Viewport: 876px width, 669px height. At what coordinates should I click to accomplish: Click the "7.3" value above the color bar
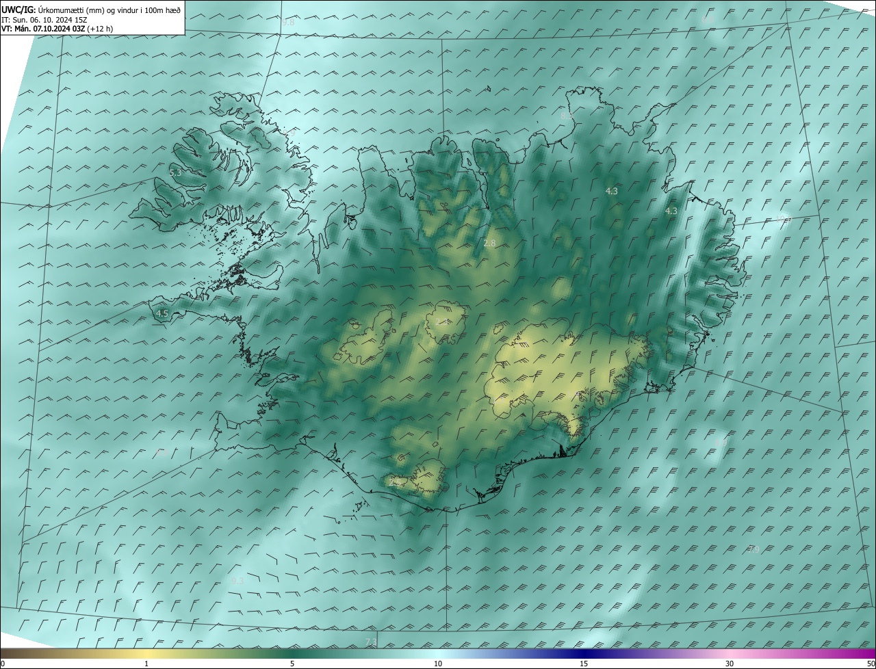(371, 642)
